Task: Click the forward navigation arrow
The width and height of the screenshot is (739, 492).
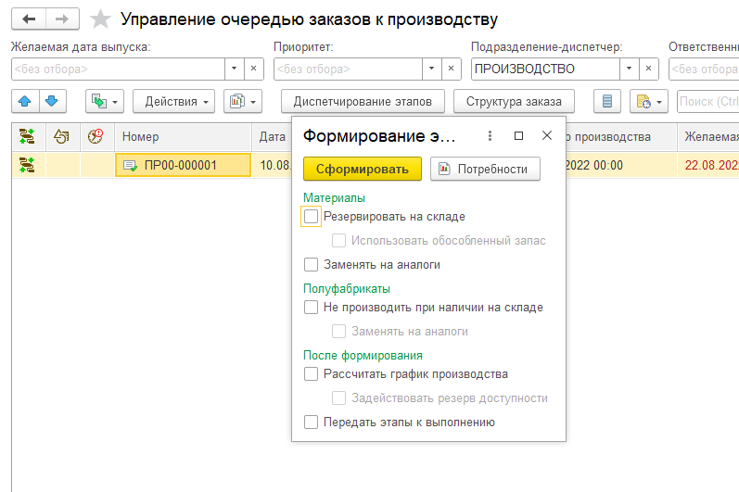Action: tap(61, 19)
